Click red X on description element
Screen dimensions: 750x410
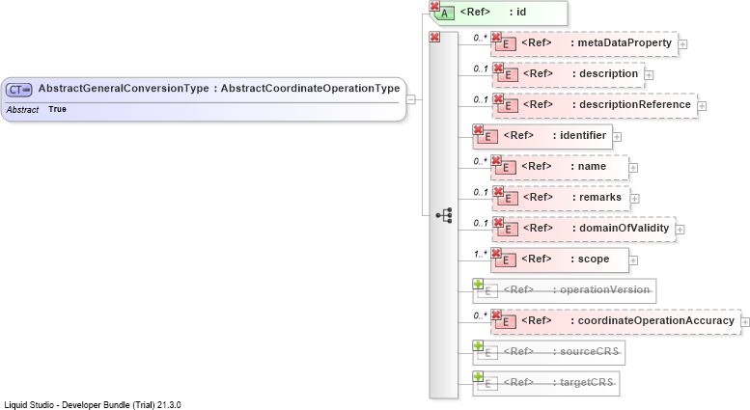tap(498, 68)
